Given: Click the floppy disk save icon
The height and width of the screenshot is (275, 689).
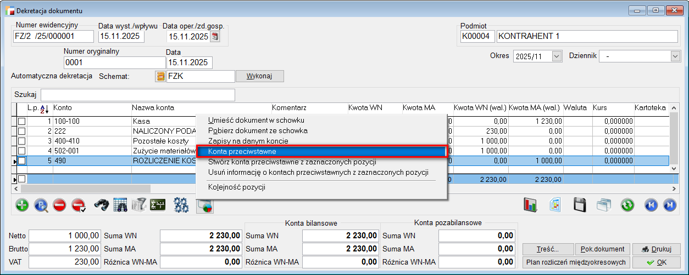Looking at the screenshot, I should [579, 205].
